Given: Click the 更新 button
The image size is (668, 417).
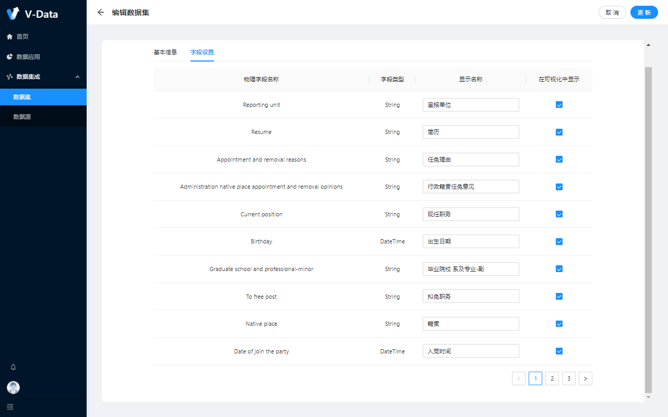Looking at the screenshot, I should coord(644,13).
